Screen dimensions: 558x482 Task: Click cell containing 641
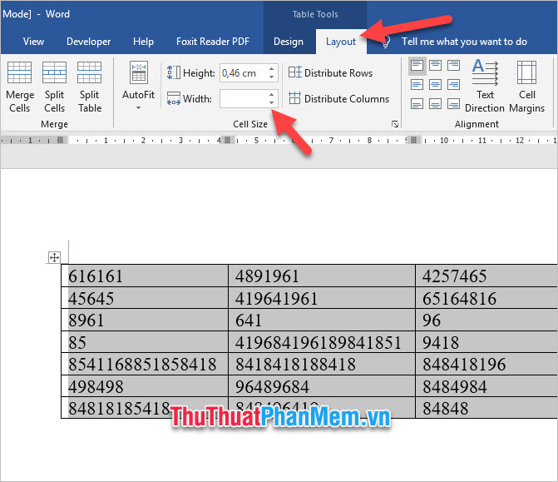[322, 320]
